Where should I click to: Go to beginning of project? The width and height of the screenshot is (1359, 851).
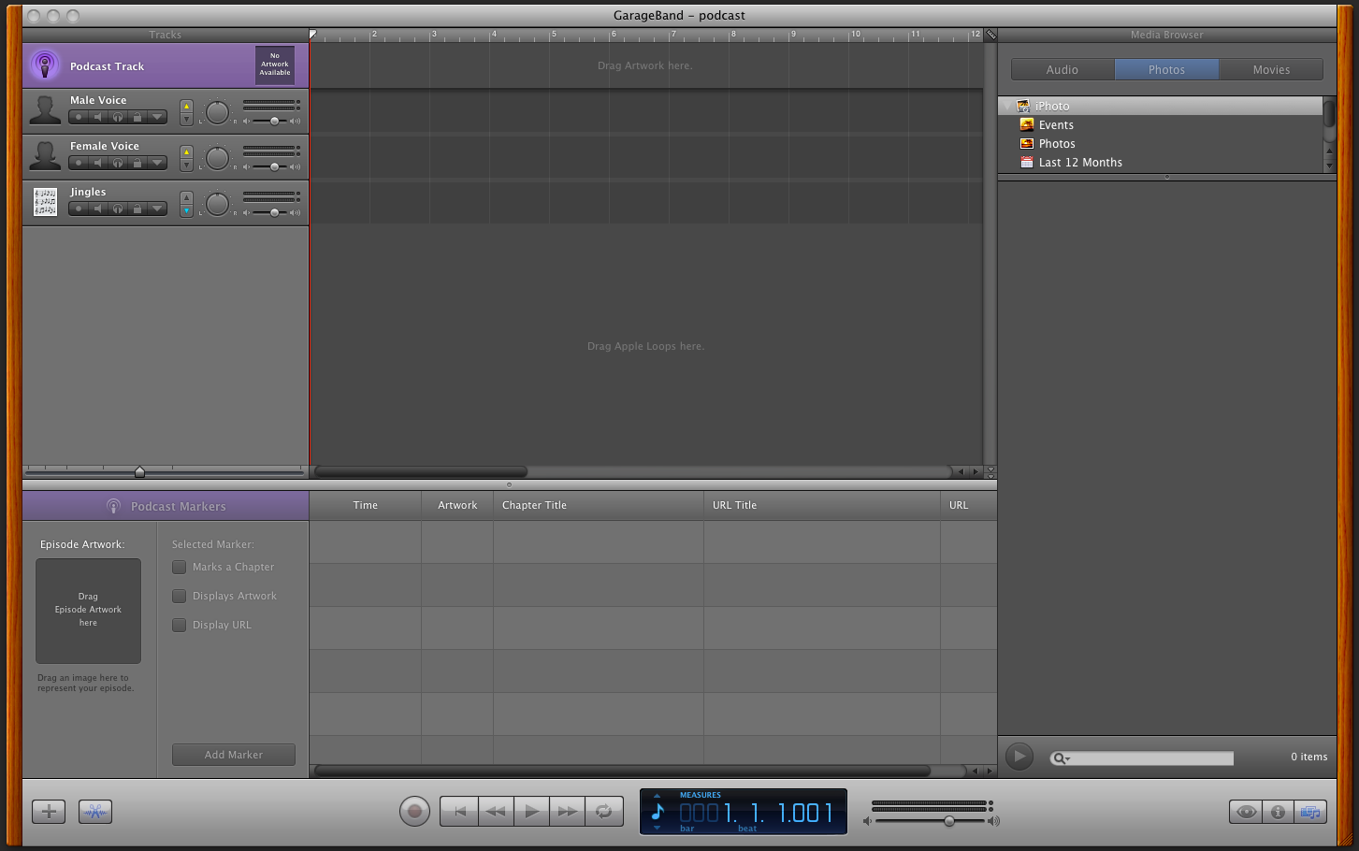click(x=459, y=811)
